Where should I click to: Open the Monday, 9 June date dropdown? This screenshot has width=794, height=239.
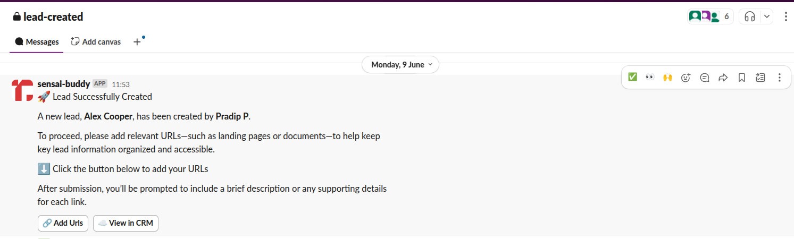pos(400,65)
